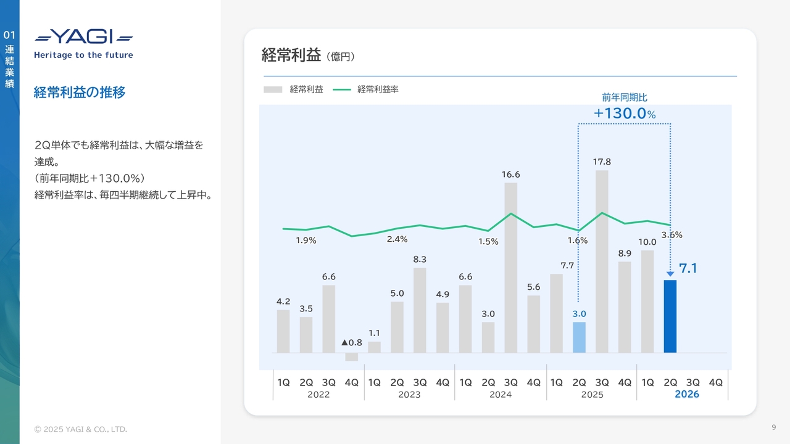Click the large 7.1 value label

[x=688, y=268]
